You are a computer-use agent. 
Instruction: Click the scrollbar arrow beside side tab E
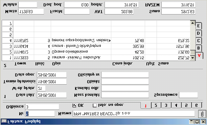193,23
